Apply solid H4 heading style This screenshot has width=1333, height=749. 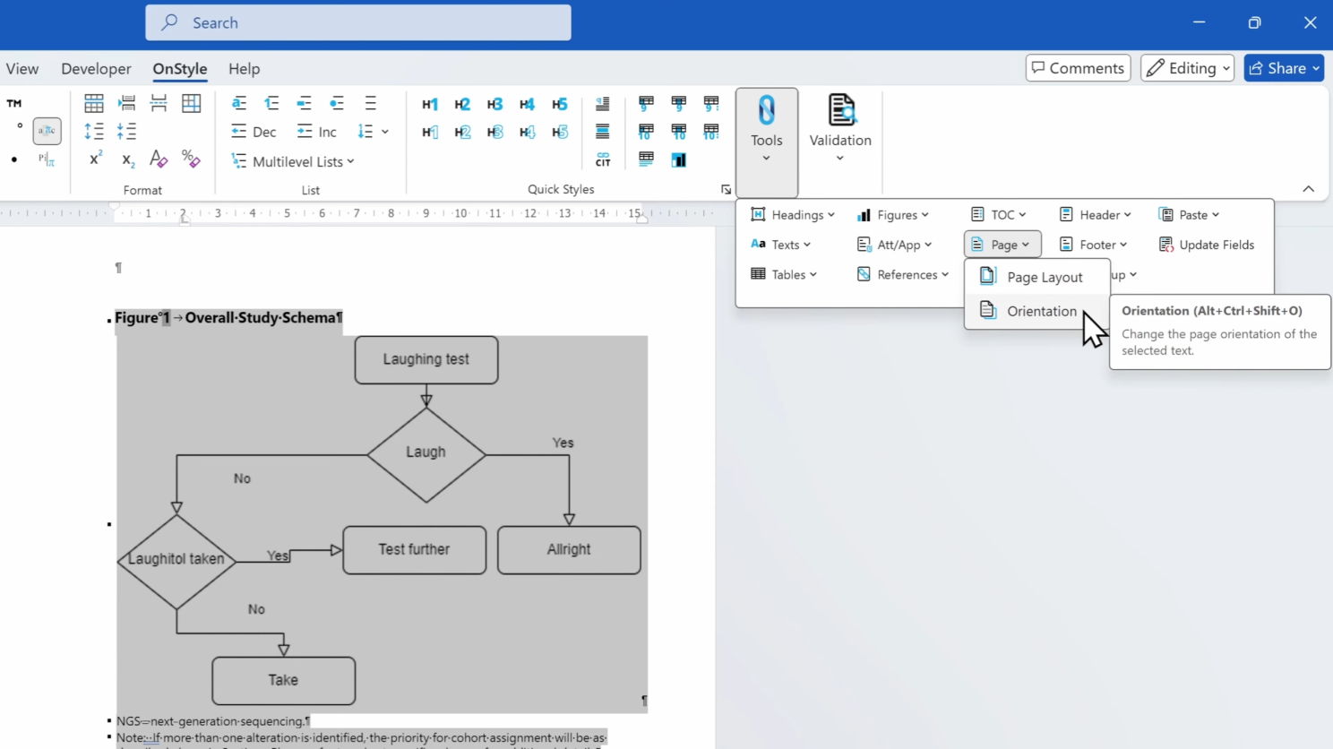point(527,104)
